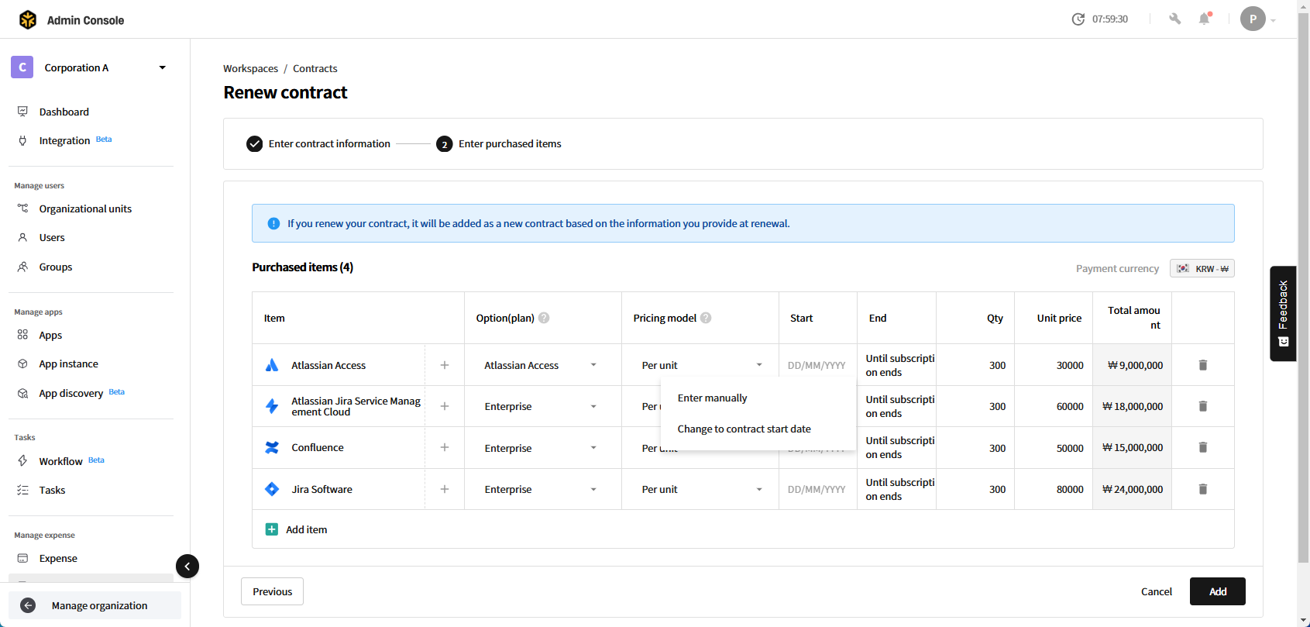Click the Option(plan) help question icon
Image resolution: width=1310 pixels, height=627 pixels.
(544, 318)
